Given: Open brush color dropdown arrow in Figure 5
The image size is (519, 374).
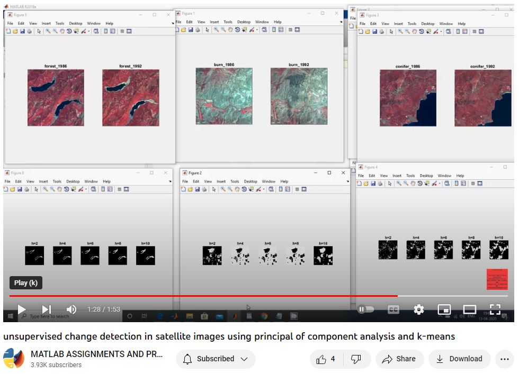Looking at the screenshot, I should pyautogui.click(x=89, y=31).
